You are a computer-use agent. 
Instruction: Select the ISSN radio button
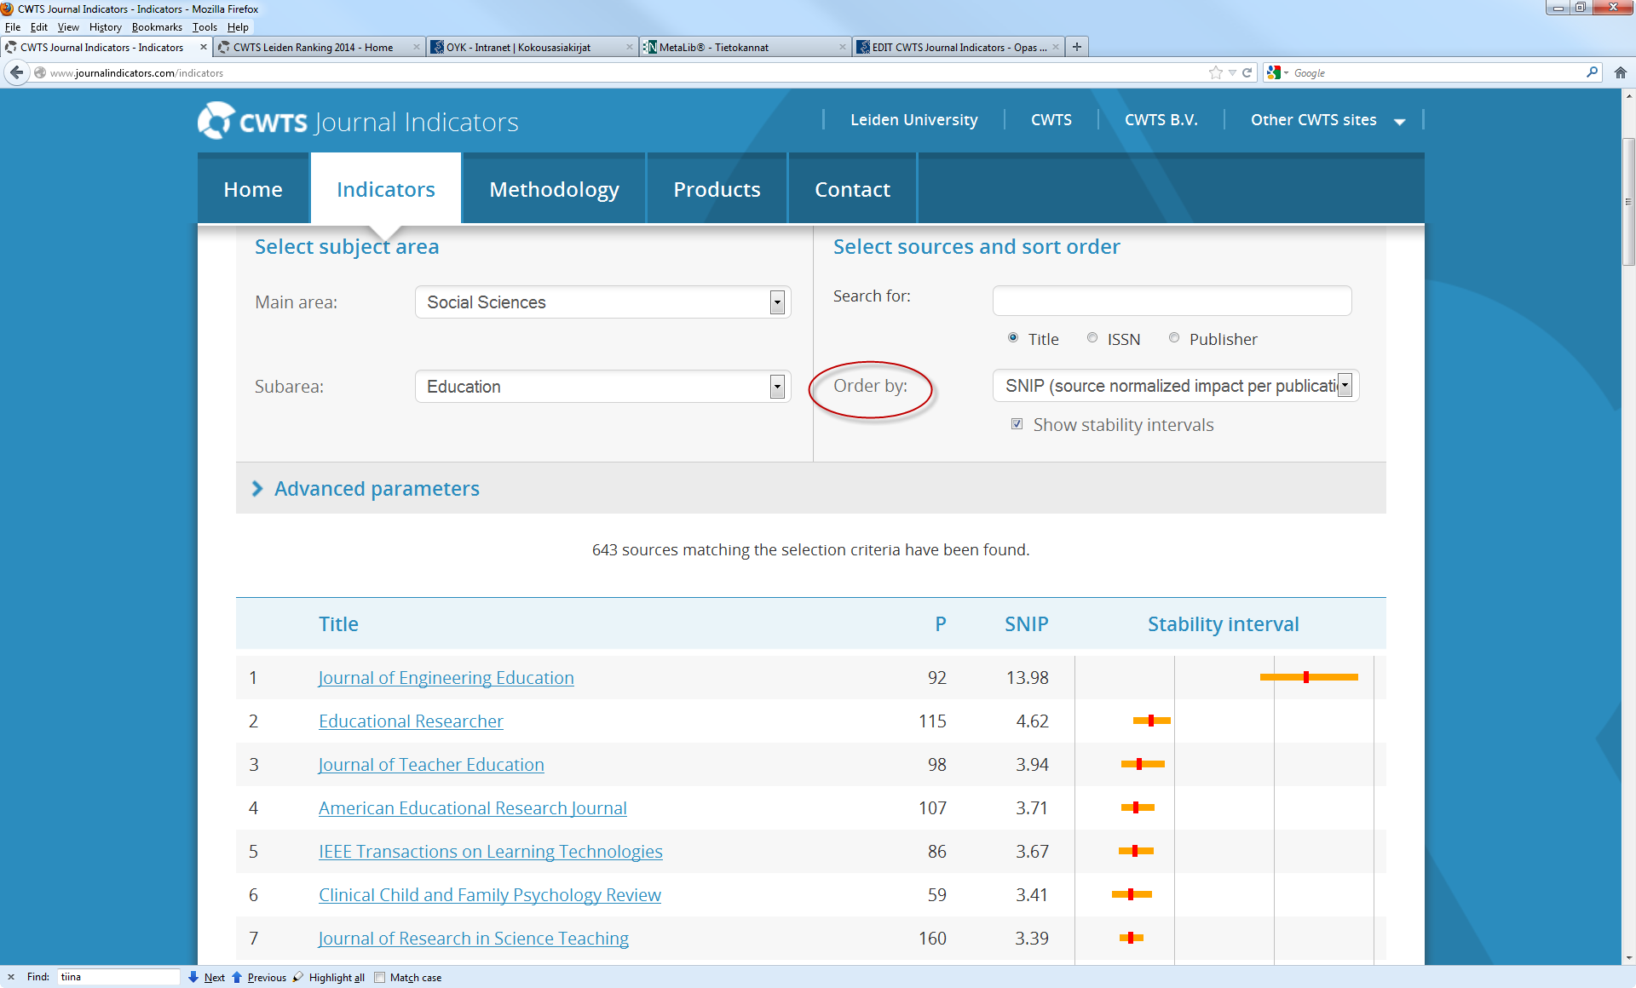pos(1092,338)
